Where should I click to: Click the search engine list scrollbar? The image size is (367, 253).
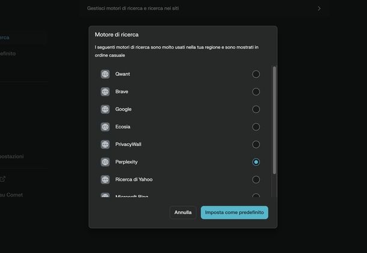pyautogui.click(x=275, y=120)
